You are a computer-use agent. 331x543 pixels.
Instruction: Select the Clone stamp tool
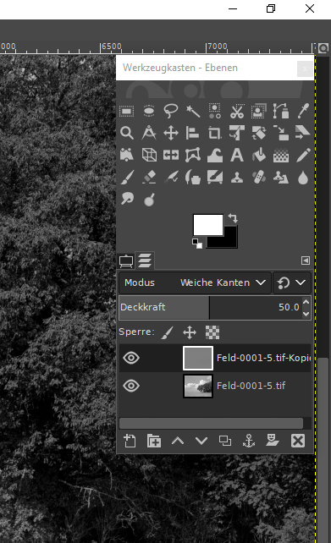(237, 178)
